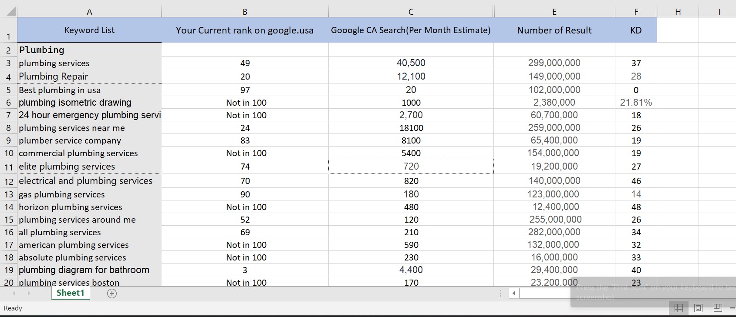The width and height of the screenshot is (736, 317).
Task: Switch to Normal view in status bar
Action: pyautogui.click(x=679, y=308)
